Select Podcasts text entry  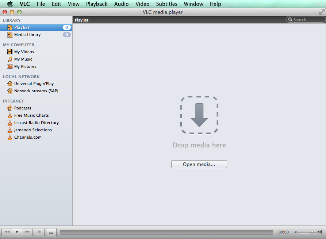23,108
